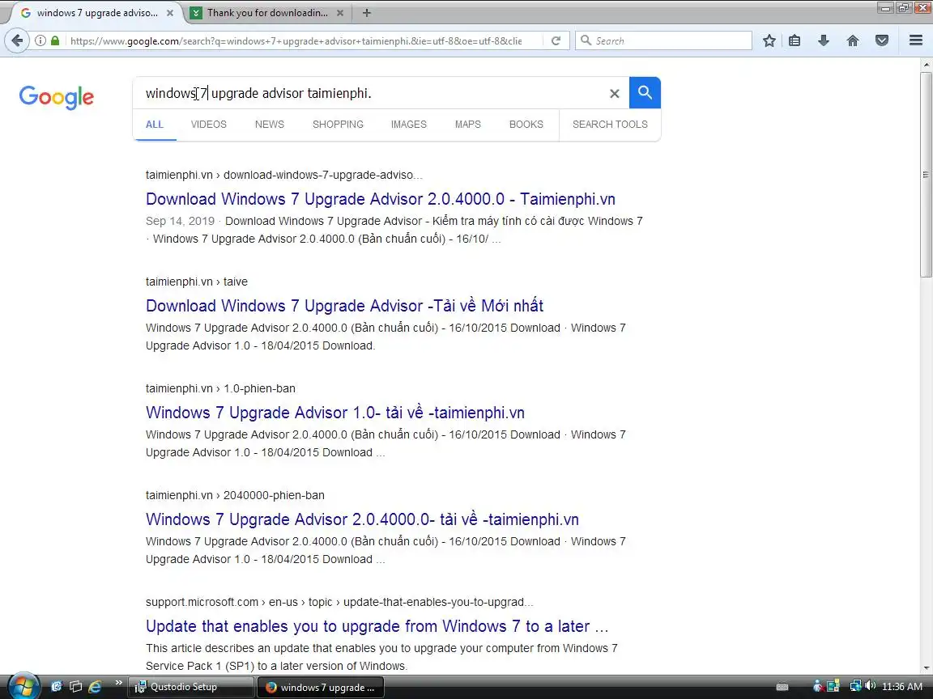Show your bookmarks list icon

pos(795,40)
